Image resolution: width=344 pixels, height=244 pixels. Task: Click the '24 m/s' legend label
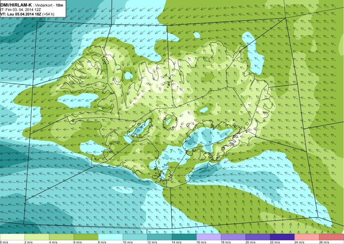click(300, 242)
